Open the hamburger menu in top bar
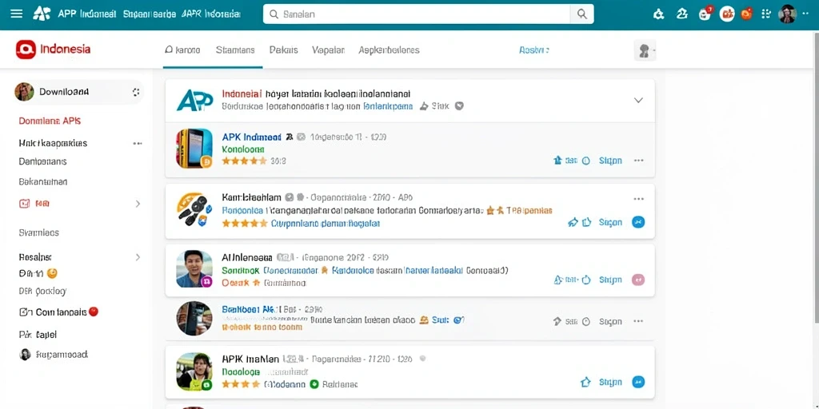819x409 pixels. coord(17,14)
